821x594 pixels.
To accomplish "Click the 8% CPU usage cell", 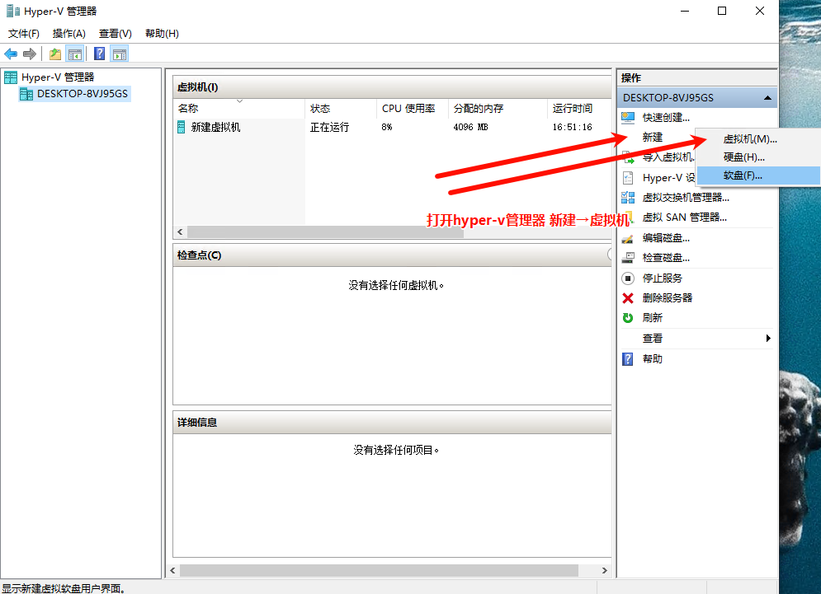I will coord(386,127).
